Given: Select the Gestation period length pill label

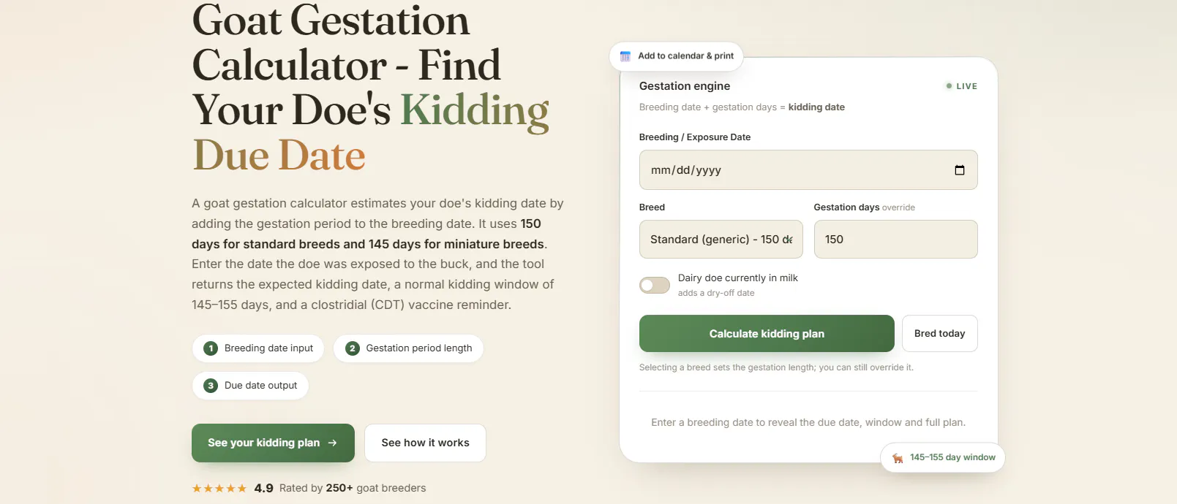Looking at the screenshot, I should pos(419,348).
